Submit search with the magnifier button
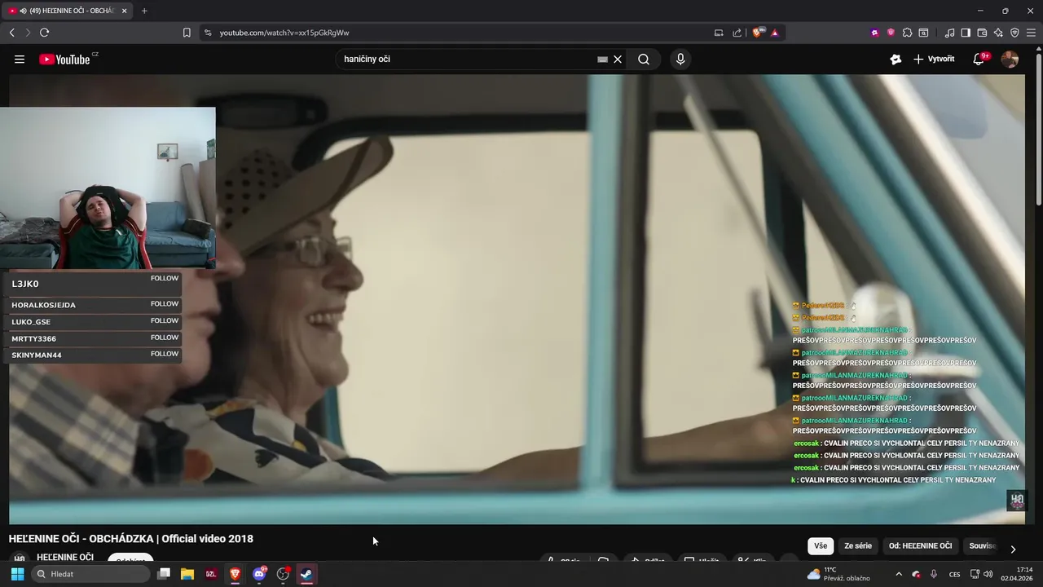This screenshot has height=587, width=1043. [x=644, y=59]
